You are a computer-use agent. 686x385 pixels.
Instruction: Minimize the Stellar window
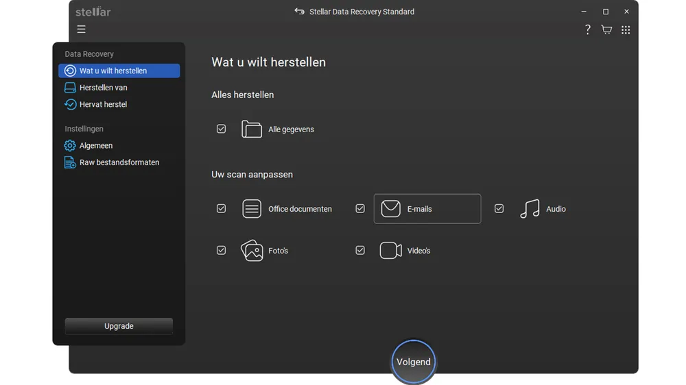click(x=584, y=12)
